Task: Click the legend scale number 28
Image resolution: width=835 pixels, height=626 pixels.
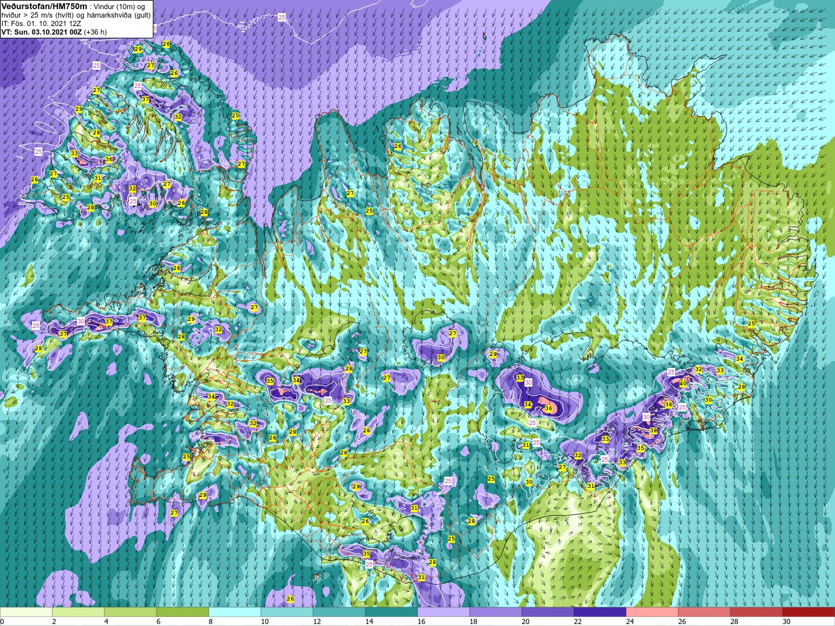Action: click(735, 621)
